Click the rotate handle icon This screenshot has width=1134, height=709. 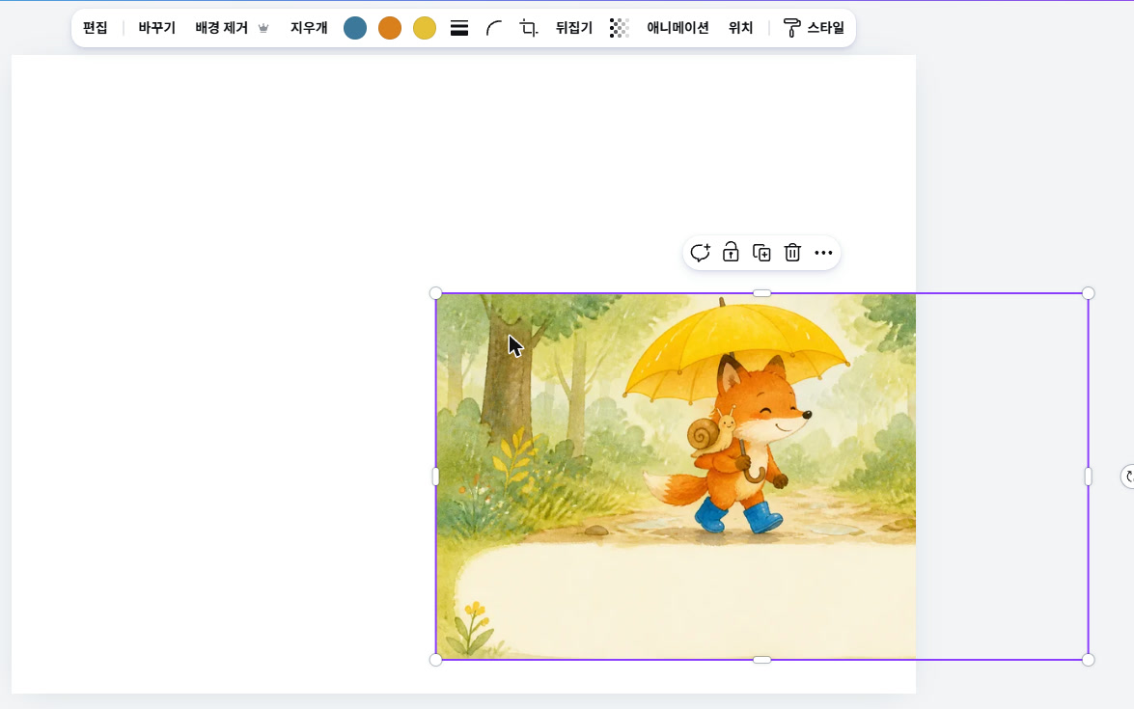(x=1128, y=477)
